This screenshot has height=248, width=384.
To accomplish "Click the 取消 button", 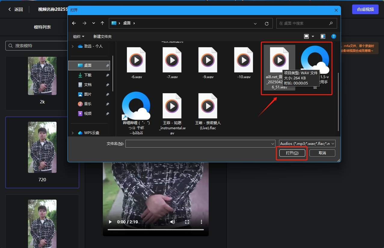I will [322, 153].
